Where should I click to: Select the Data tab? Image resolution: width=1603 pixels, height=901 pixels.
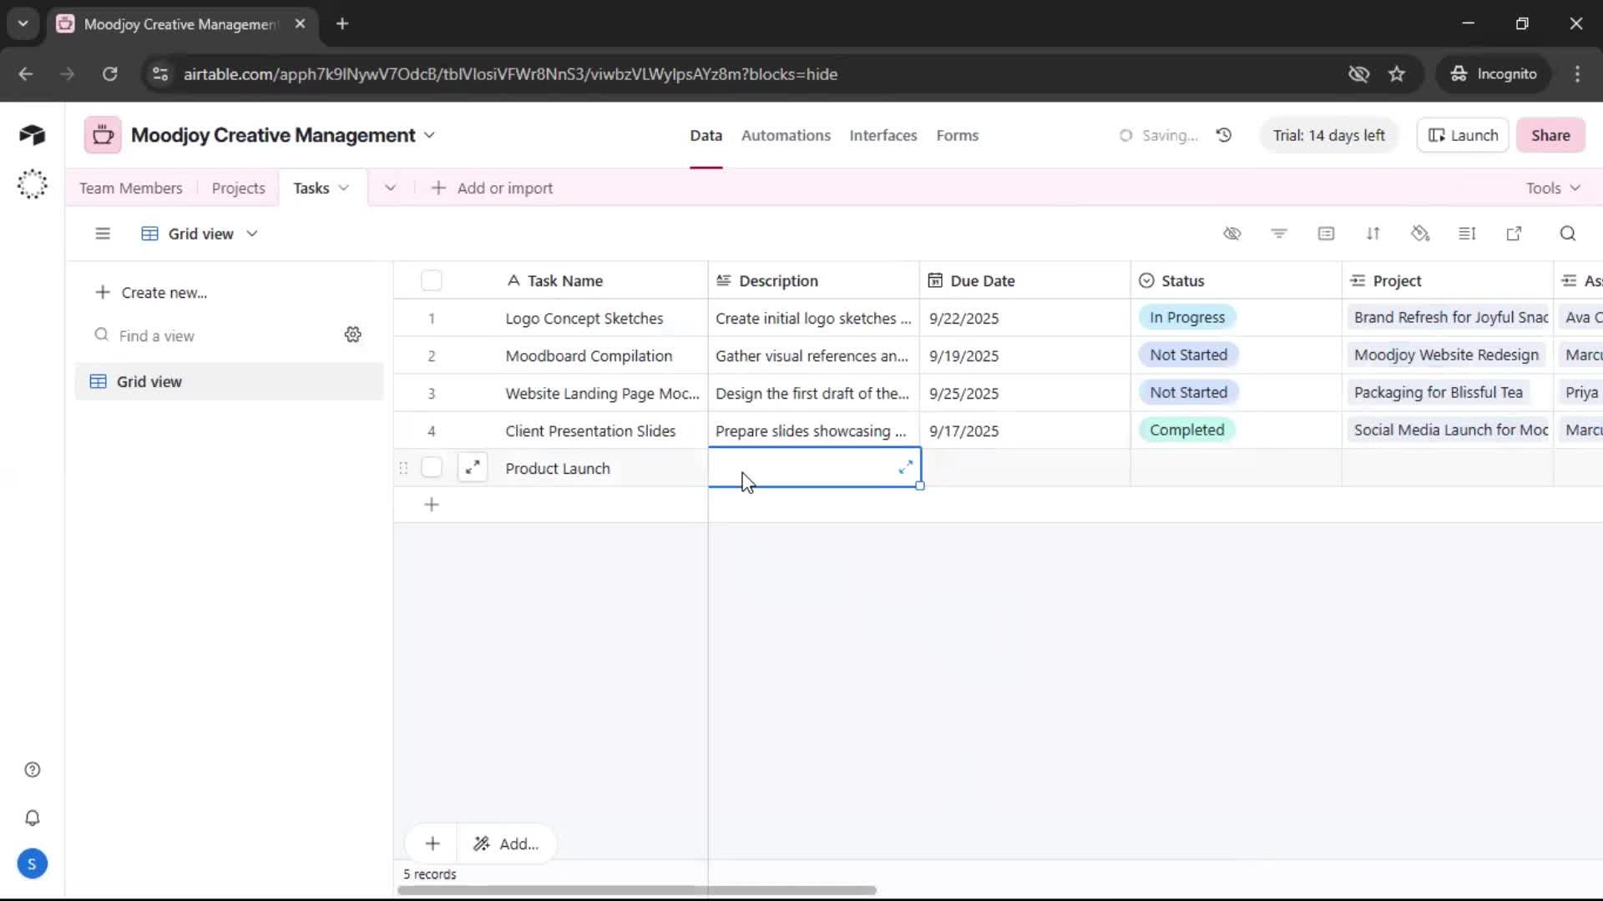705,135
